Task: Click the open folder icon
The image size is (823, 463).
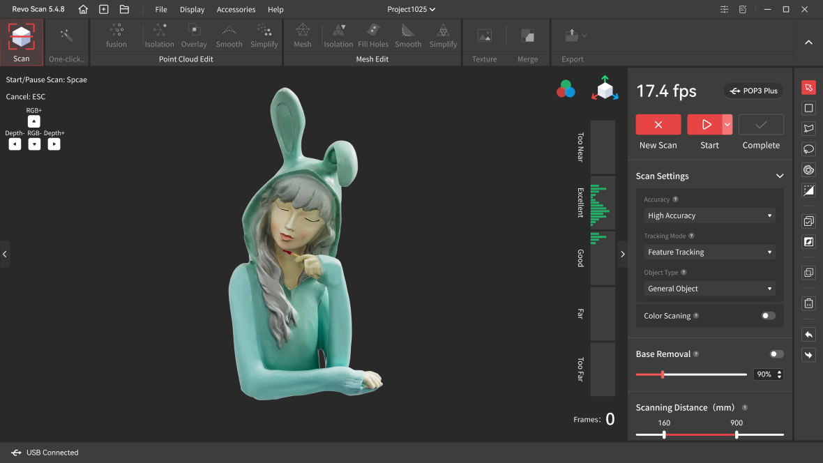Action: 124,10
